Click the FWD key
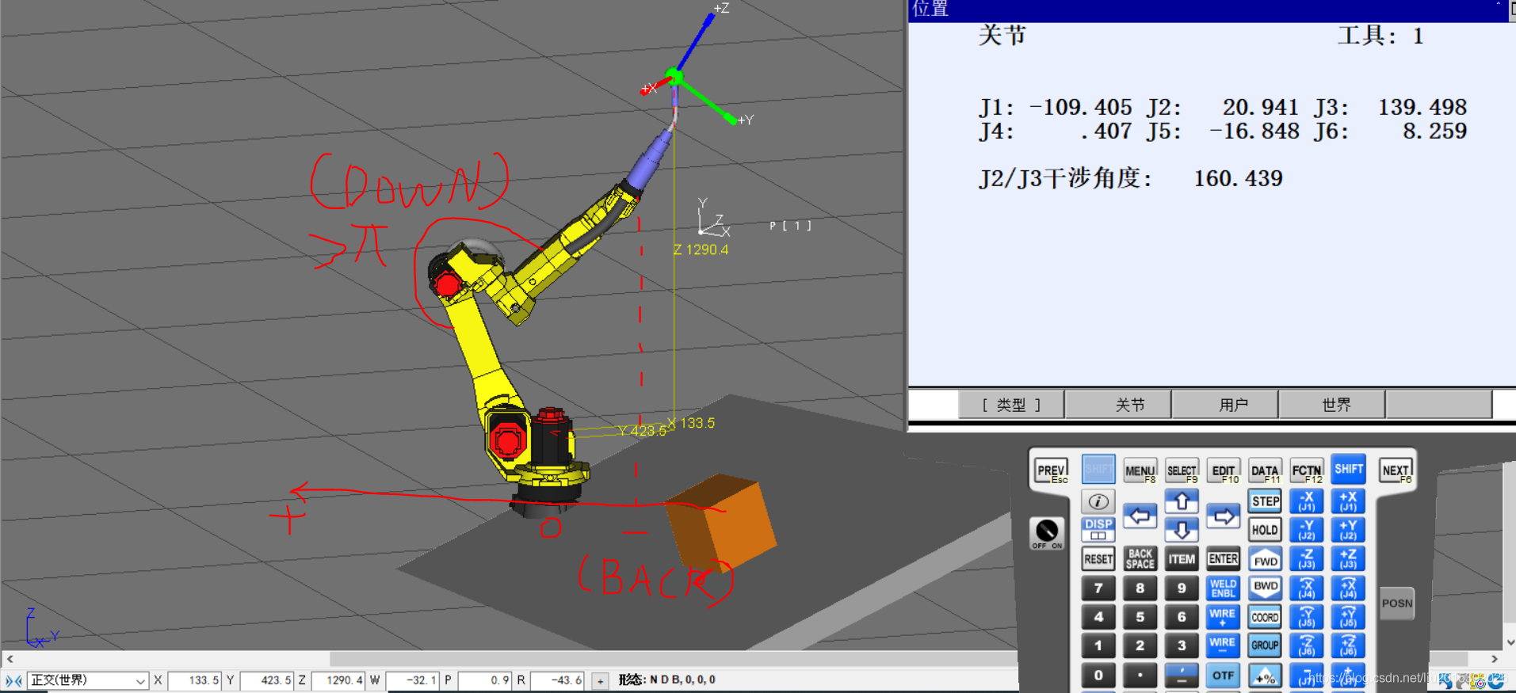 click(1265, 559)
